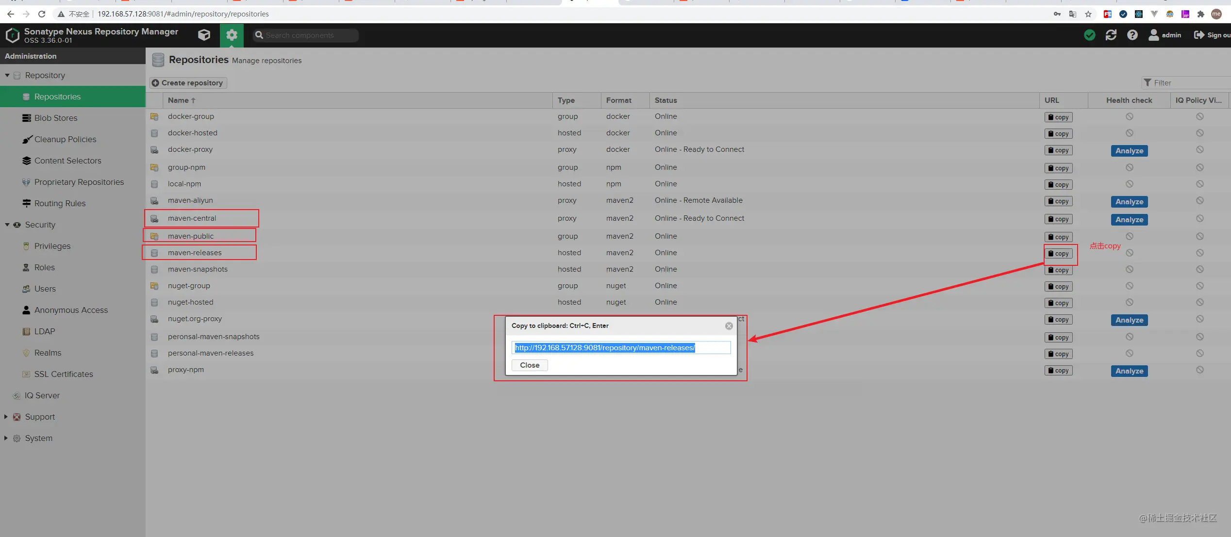Open IQ Server settings
This screenshot has height=537, width=1231.
pos(73,395)
